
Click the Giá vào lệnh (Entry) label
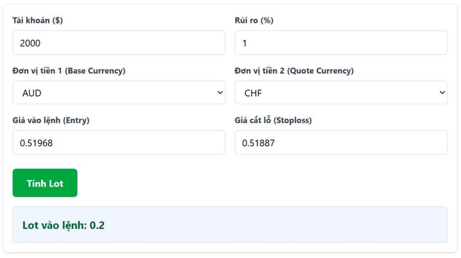click(x=51, y=120)
